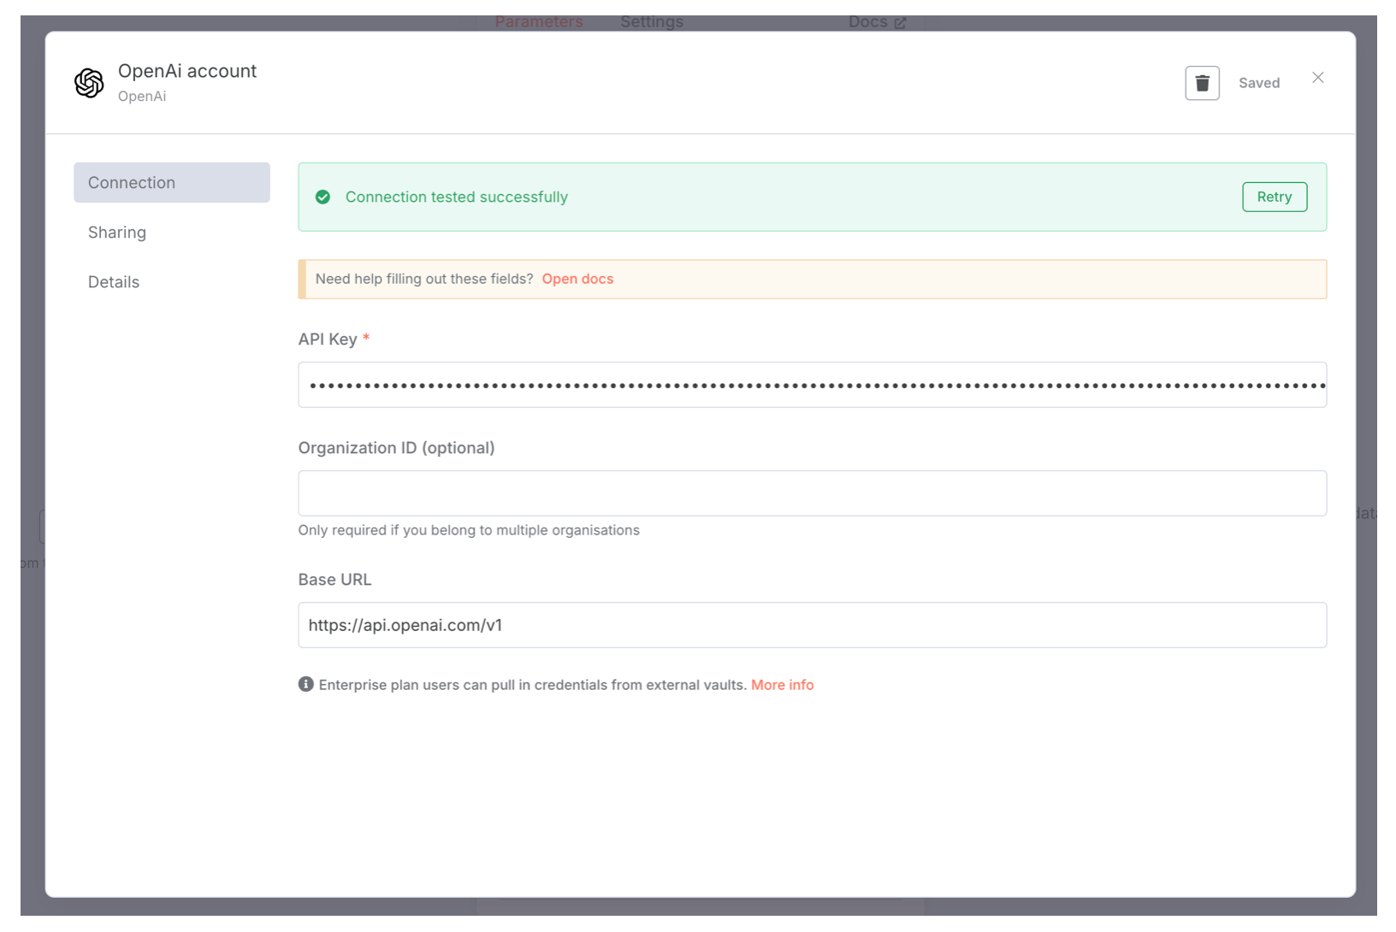Click the Saved status label
This screenshot has width=1396, height=932.
1258,83
